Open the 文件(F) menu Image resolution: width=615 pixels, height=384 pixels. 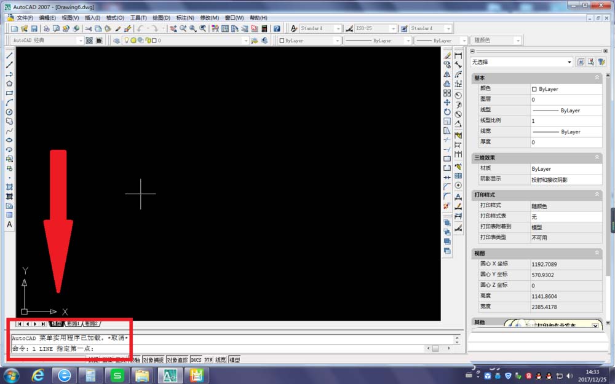click(25, 18)
